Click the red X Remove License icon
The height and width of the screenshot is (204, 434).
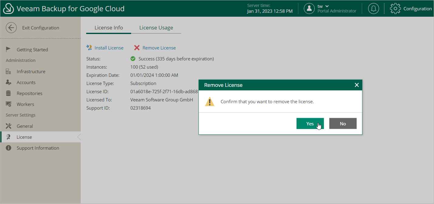(137, 48)
